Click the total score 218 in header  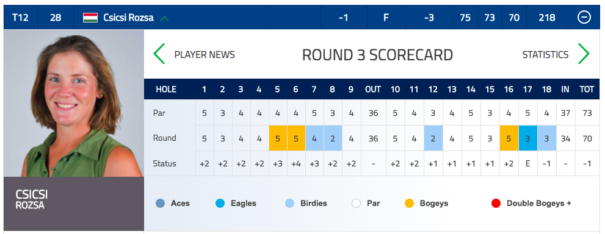pyautogui.click(x=547, y=18)
